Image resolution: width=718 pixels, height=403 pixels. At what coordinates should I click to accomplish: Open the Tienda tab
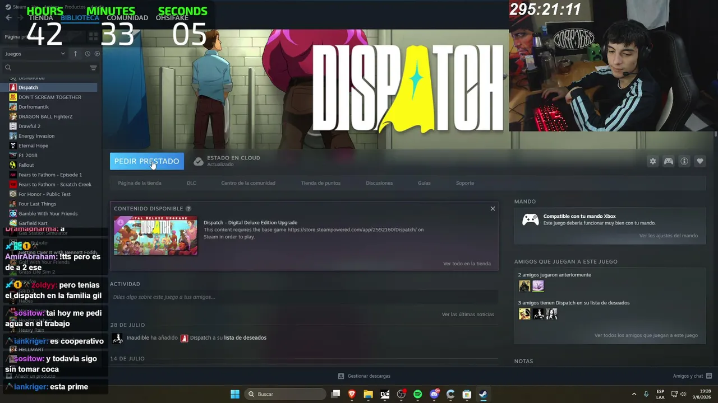tap(41, 18)
